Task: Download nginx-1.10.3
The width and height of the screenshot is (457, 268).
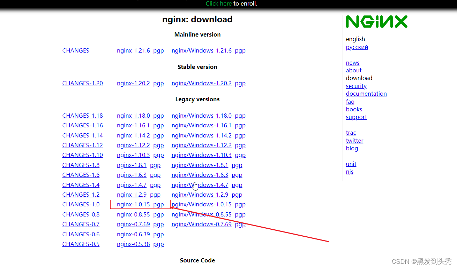Action: (x=133, y=155)
